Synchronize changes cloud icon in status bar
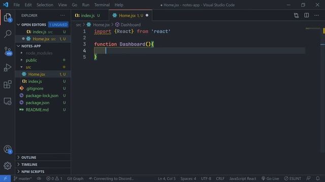325x182 pixels. pos(39,178)
